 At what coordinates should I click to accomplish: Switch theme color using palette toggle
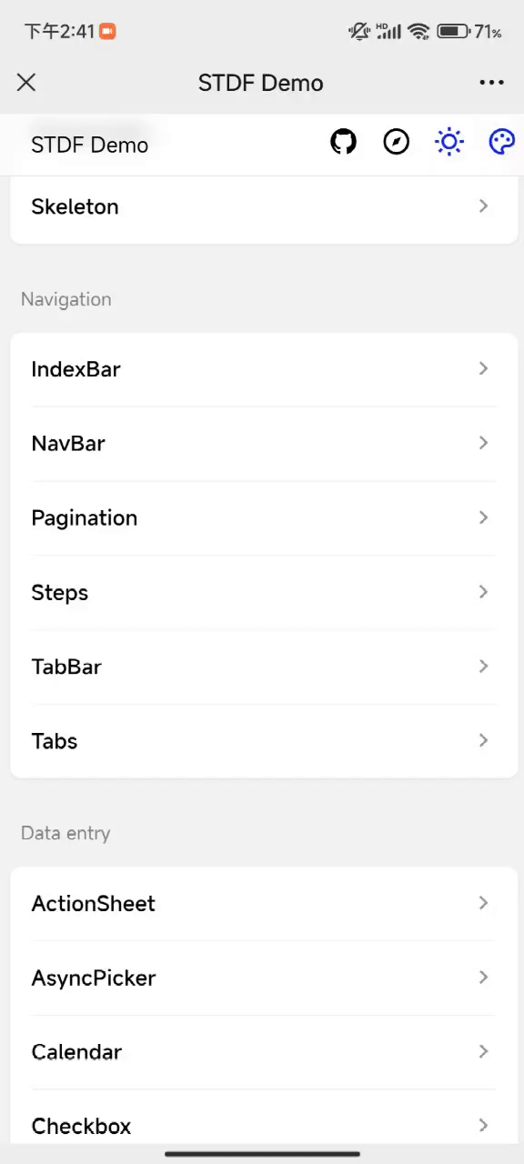point(501,142)
